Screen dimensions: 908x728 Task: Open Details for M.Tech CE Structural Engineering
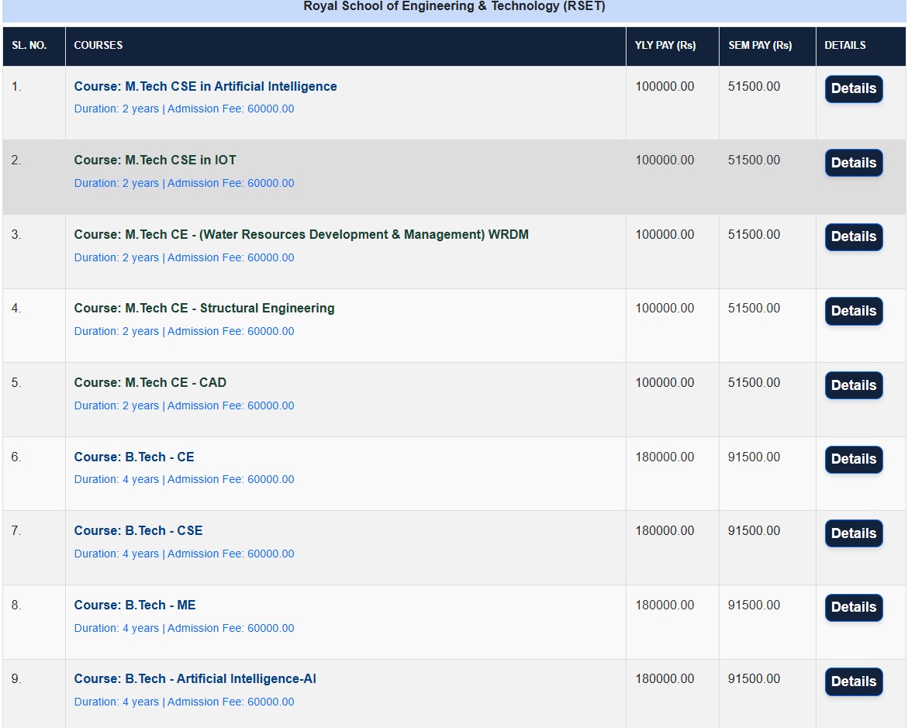(x=854, y=311)
